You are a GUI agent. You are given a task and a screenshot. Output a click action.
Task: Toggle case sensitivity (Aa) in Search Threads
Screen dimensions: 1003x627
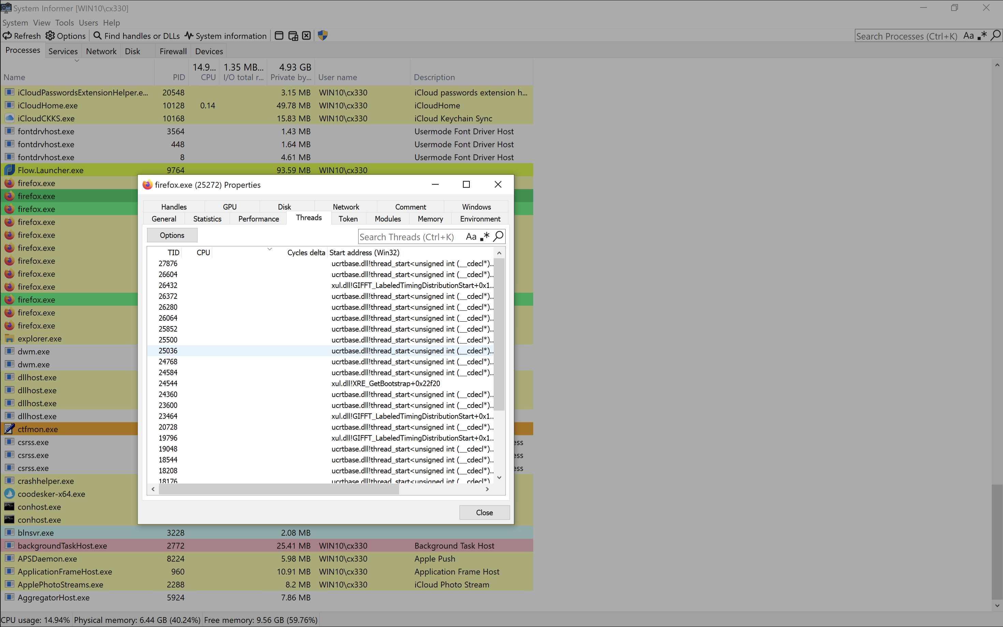coord(471,236)
